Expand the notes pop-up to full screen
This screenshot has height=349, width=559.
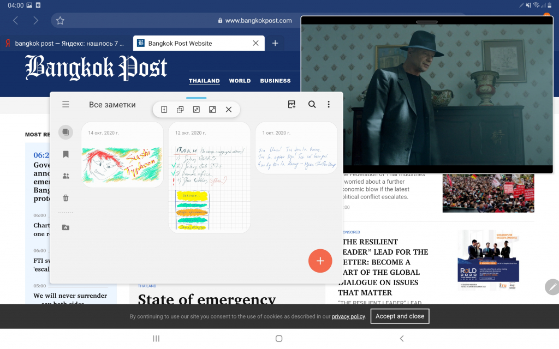(212, 110)
